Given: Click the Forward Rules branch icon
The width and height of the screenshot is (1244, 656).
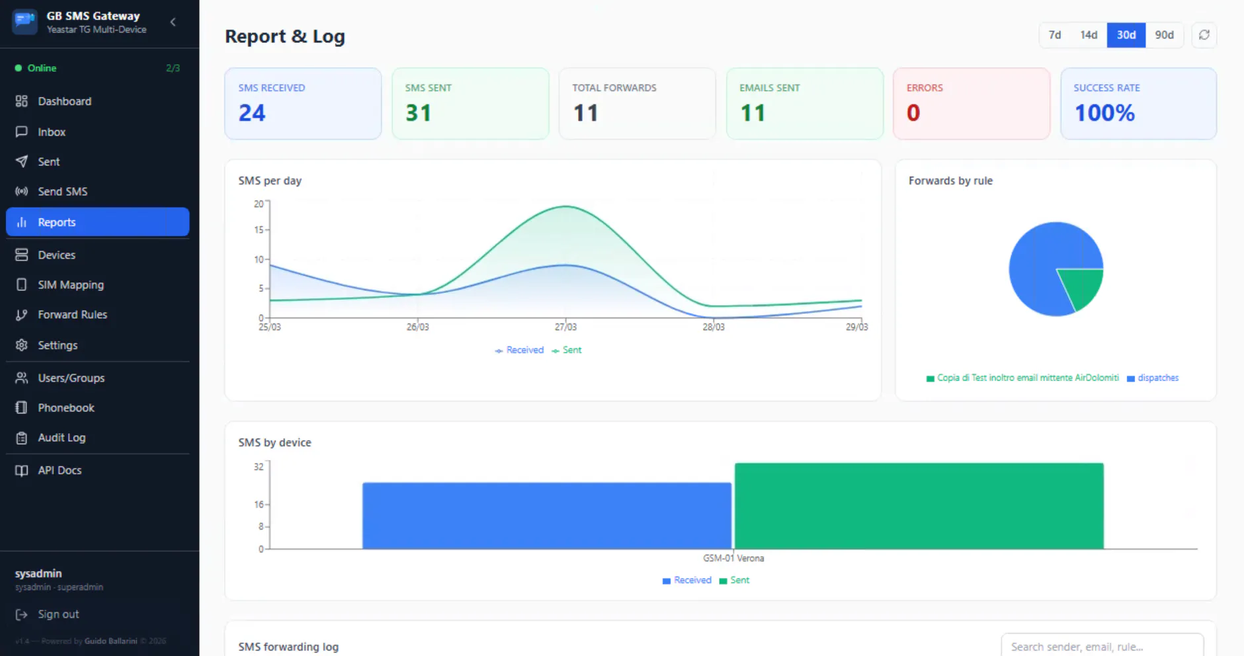Looking at the screenshot, I should pyautogui.click(x=22, y=315).
